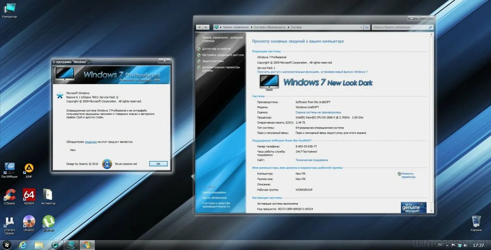This screenshot has width=491, height=250.
Task: Click Изменить параметры link
Action: [x=408, y=175]
